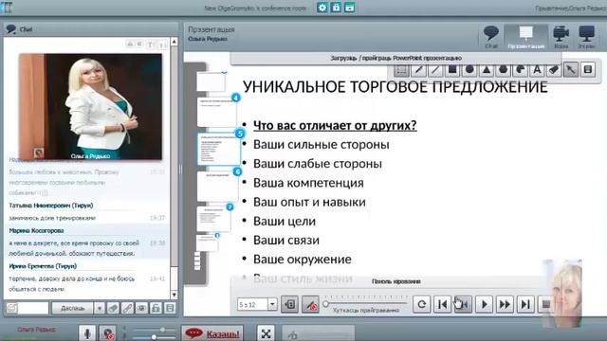
Task: Click the load/play PowerPoint presentation bar
Action: [x=395, y=58]
